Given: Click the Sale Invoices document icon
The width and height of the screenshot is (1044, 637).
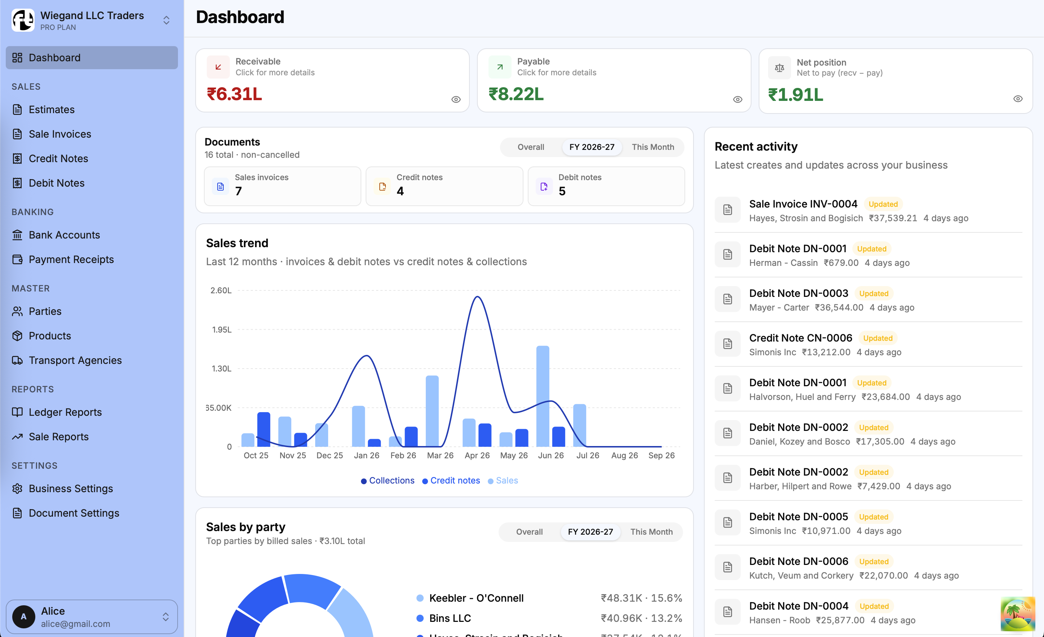Looking at the screenshot, I should pos(17,134).
